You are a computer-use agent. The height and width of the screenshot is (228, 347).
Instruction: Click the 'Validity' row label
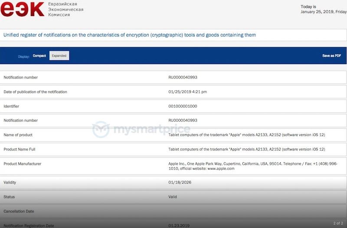10,182
